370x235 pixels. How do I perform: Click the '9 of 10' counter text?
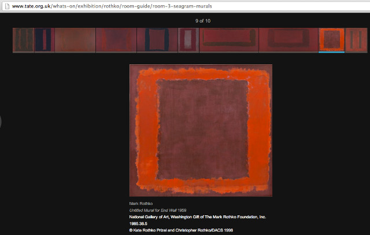click(203, 21)
